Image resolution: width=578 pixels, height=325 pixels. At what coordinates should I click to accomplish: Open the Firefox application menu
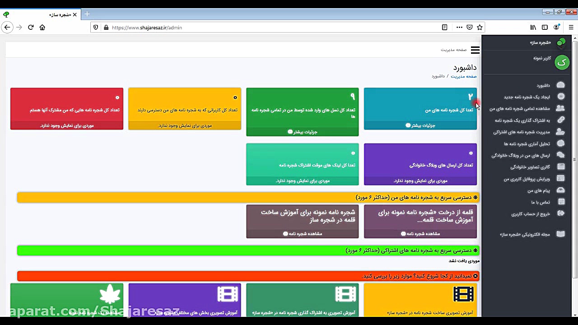(571, 27)
